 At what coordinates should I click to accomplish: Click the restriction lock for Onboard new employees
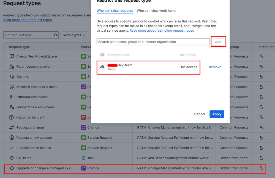(x=261, y=107)
